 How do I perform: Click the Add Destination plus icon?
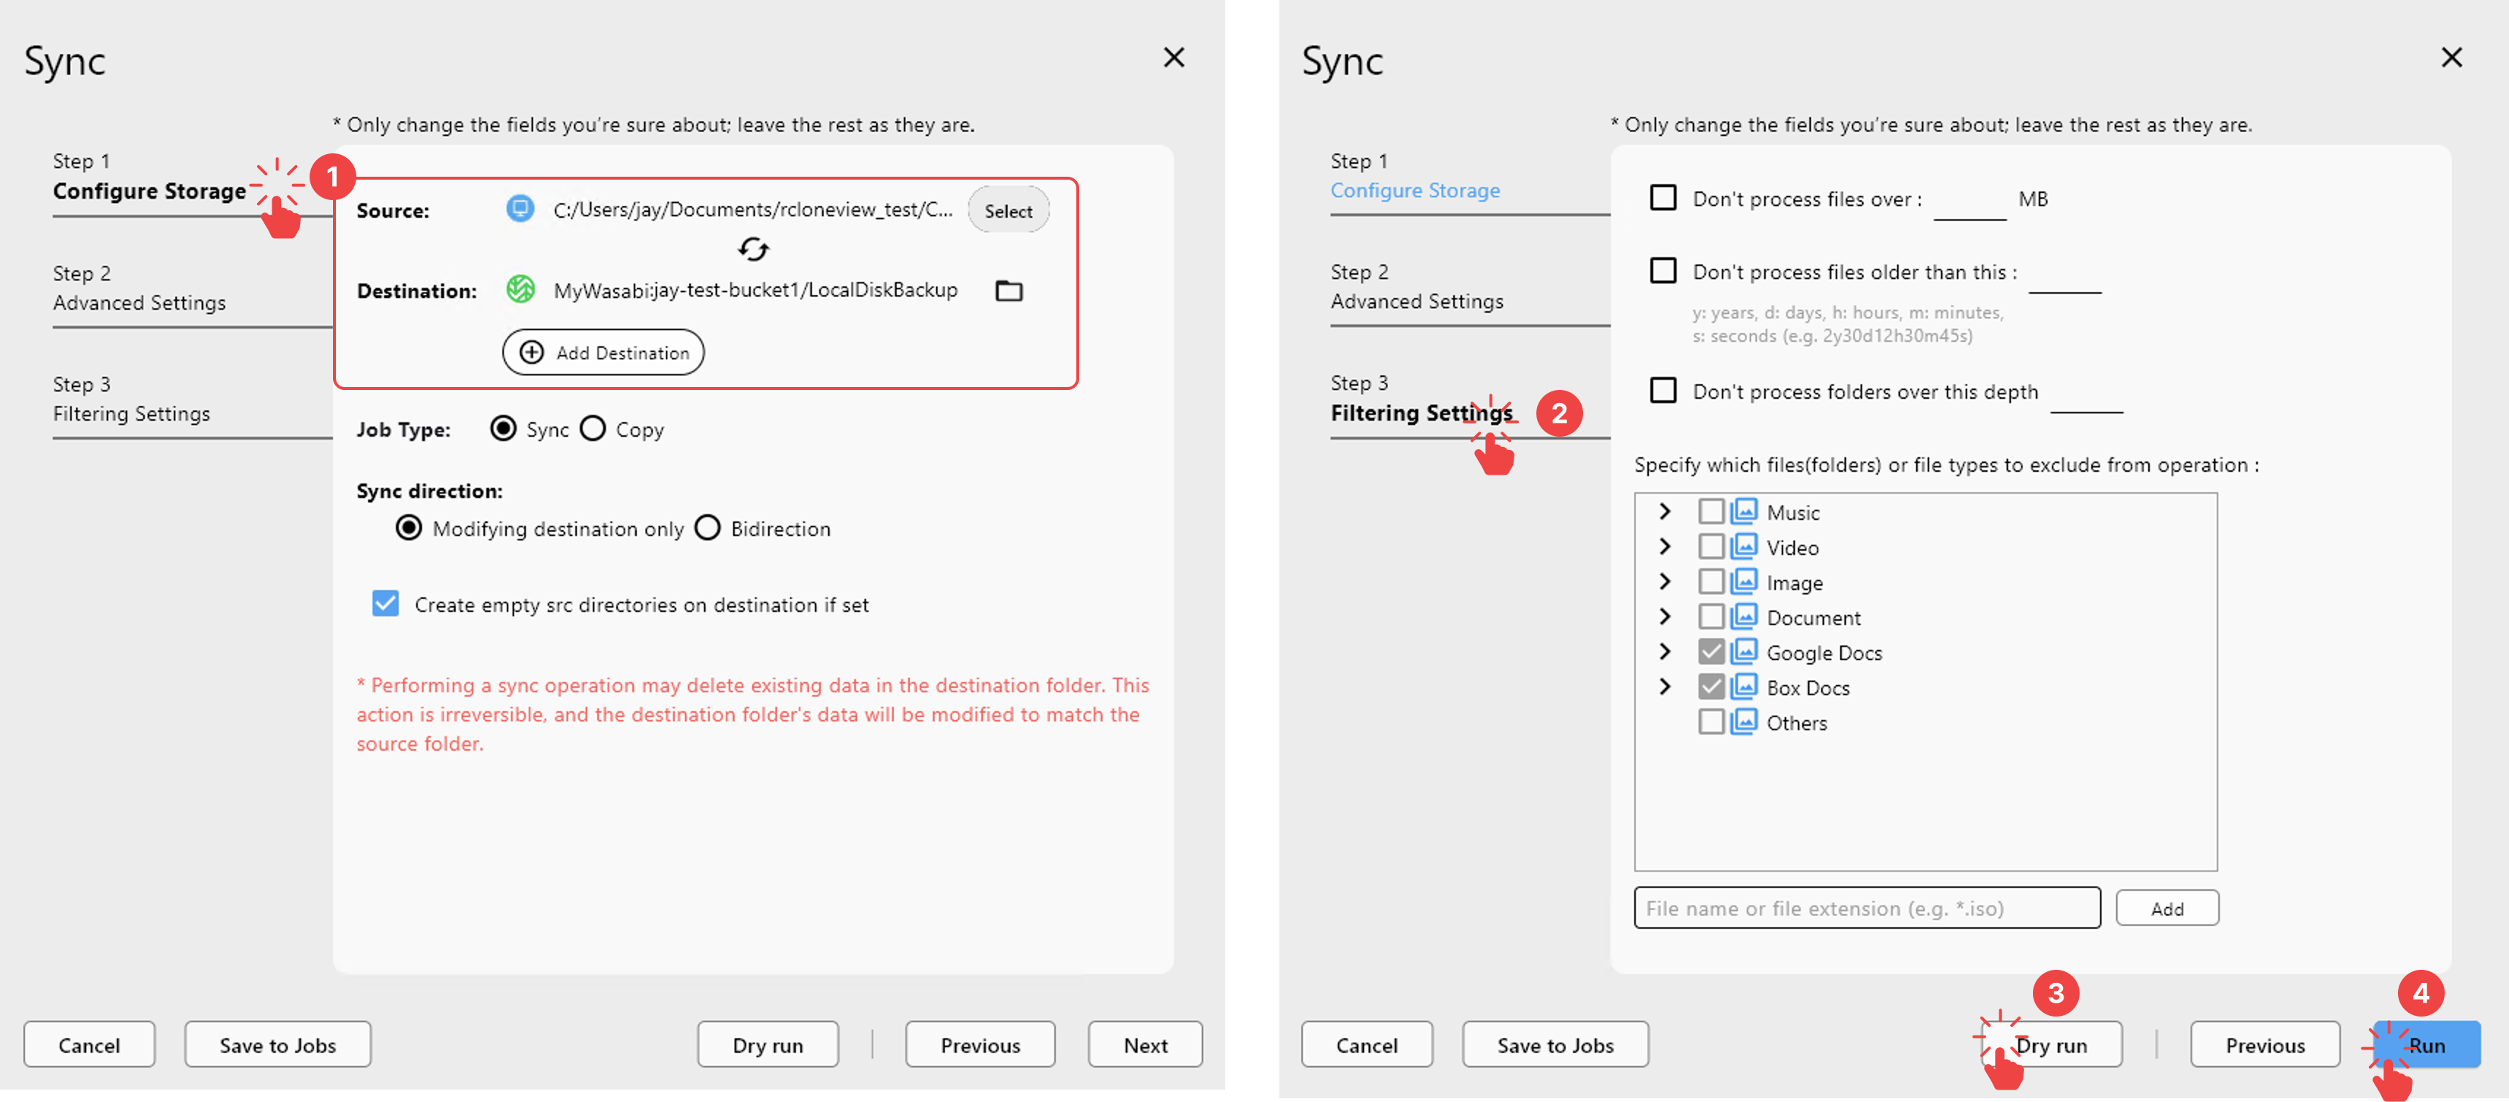[532, 353]
